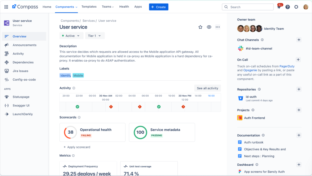Click Apply scorecard
Screen dimensions: 312x176
(x=77, y=147)
